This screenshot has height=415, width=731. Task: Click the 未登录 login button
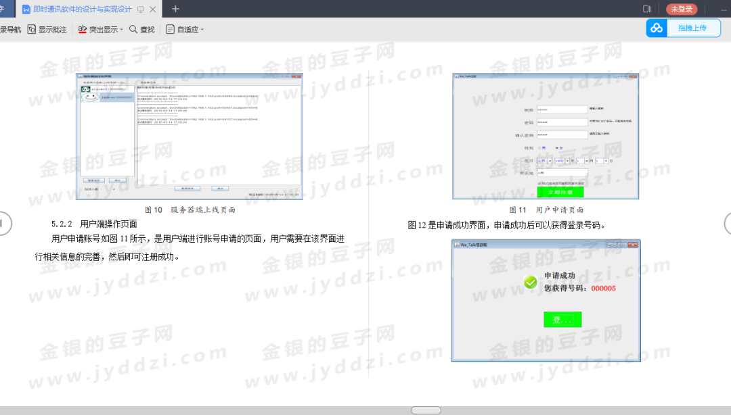[682, 9]
